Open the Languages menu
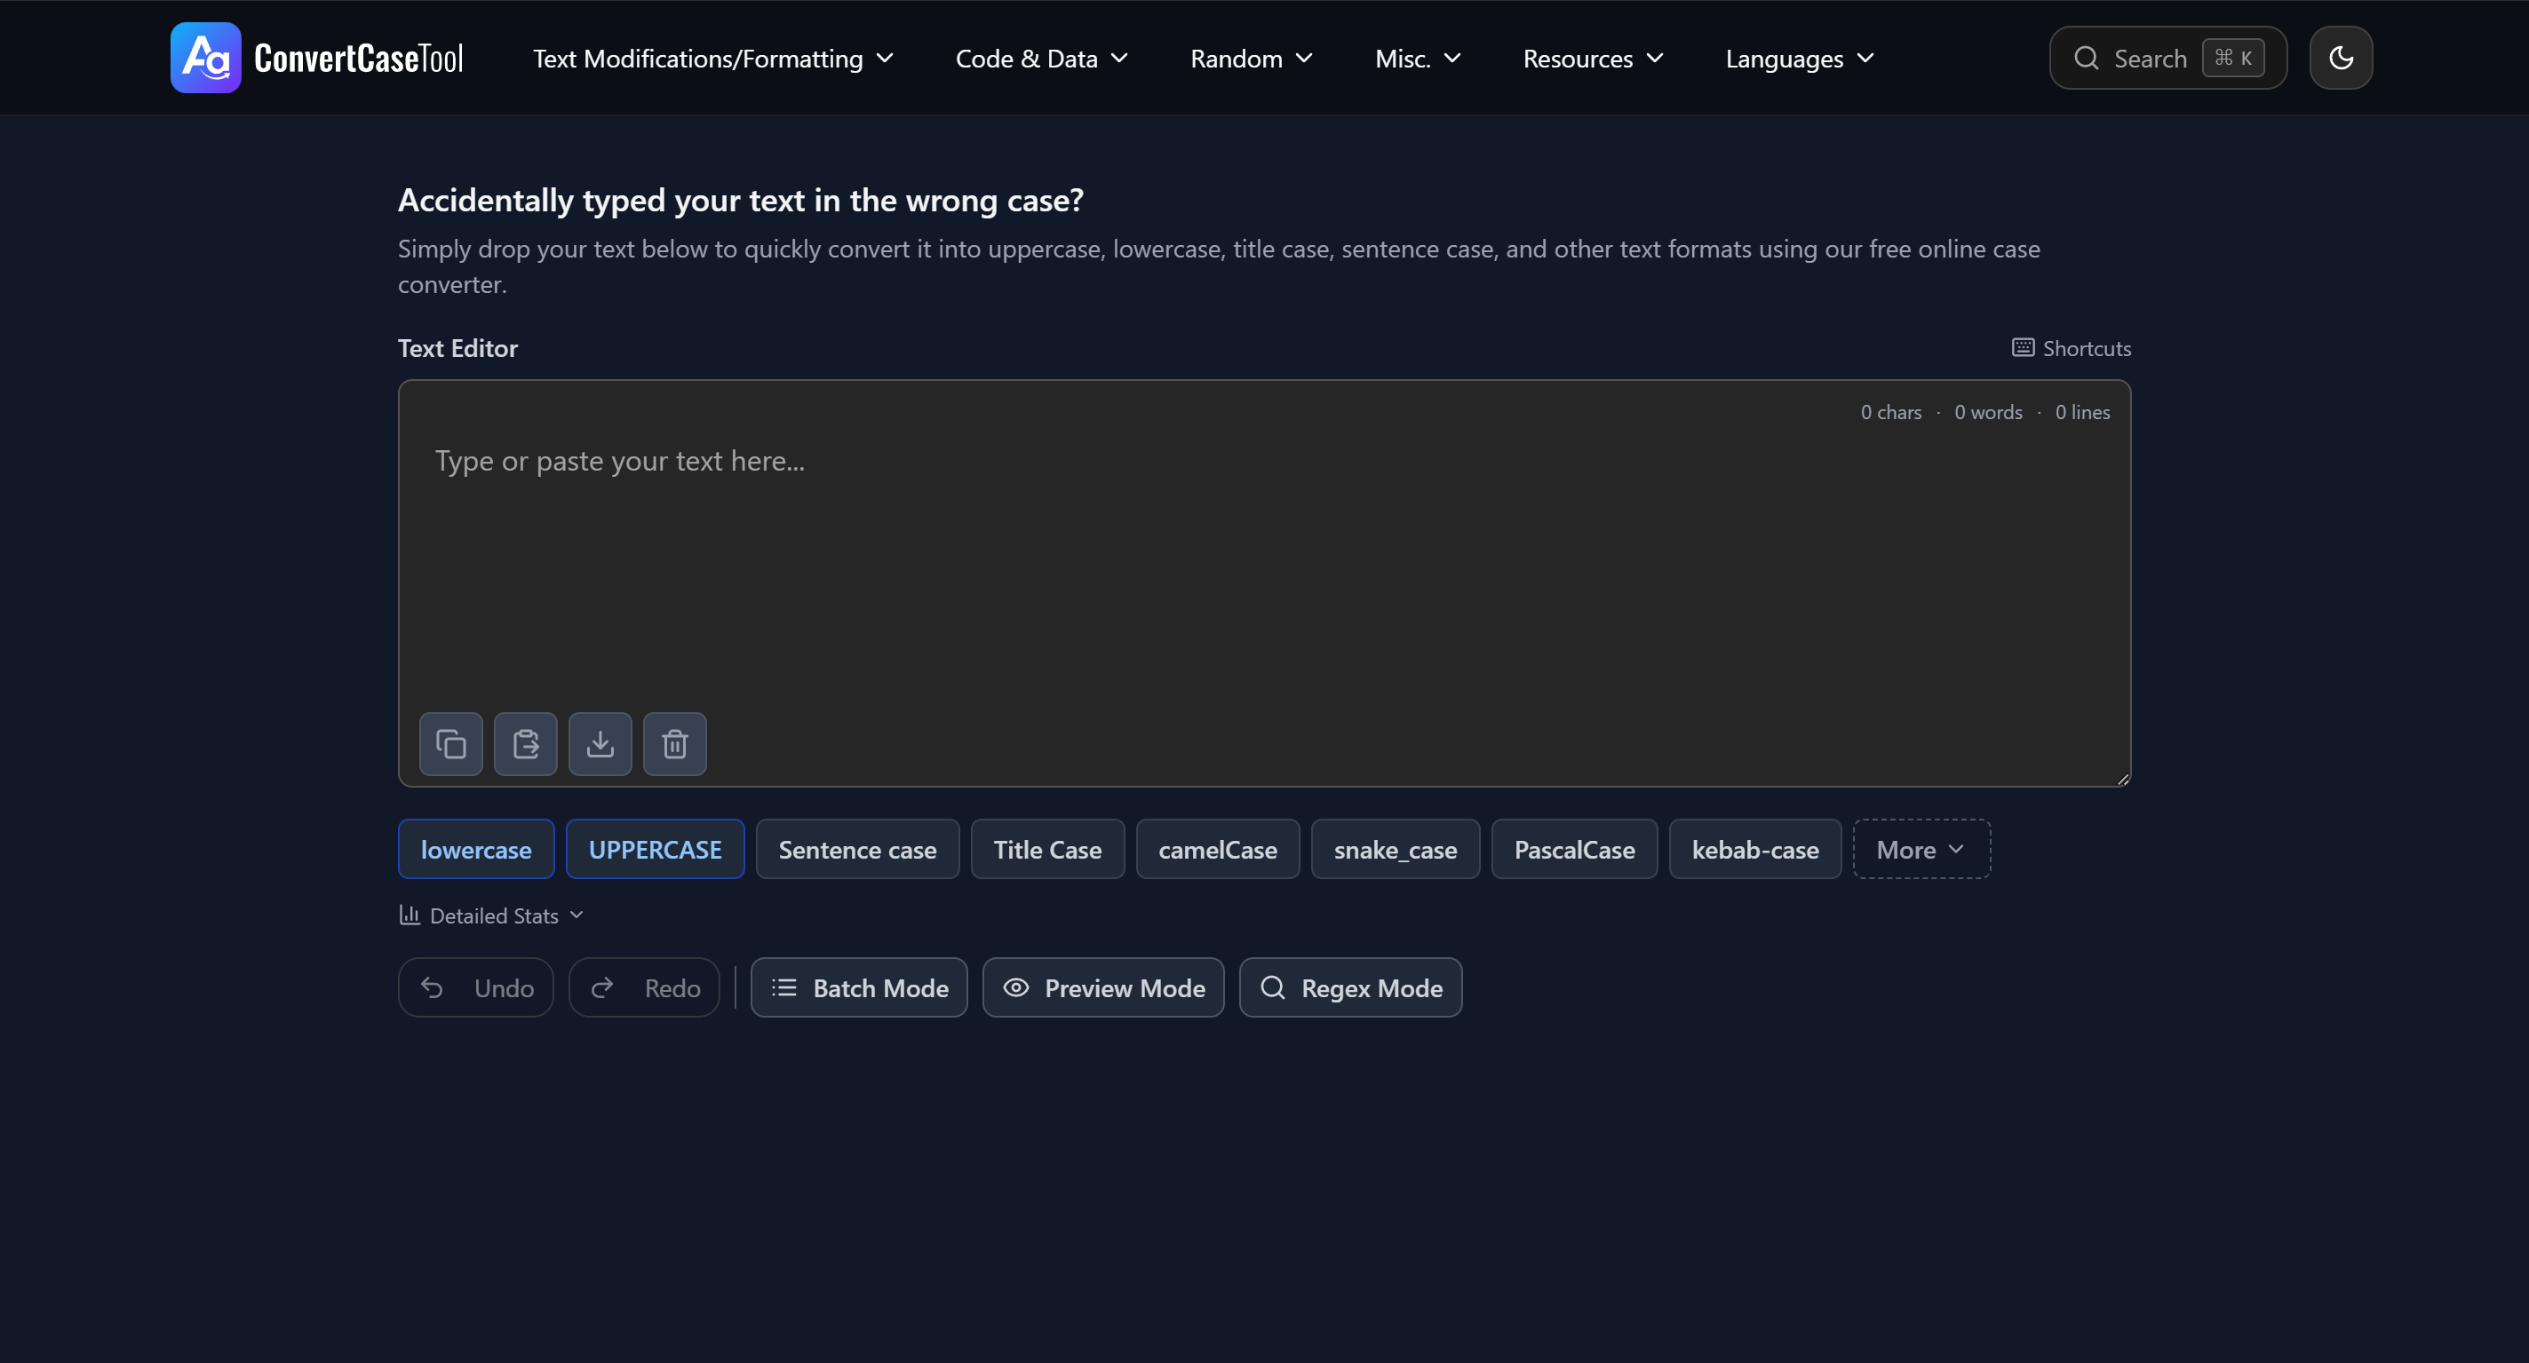The width and height of the screenshot is (2529, 1363). [x=1799, y=58]
